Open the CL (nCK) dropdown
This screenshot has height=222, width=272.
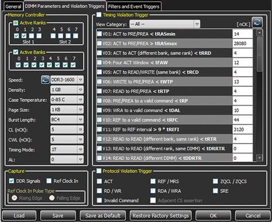pyautogui.click(x=67, y=130)
